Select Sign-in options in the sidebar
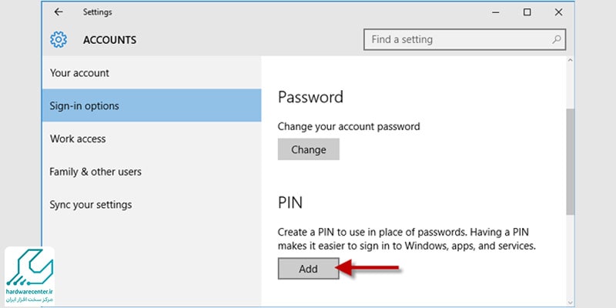The width and height of the screenshot is (616, 308). [151, 105]
